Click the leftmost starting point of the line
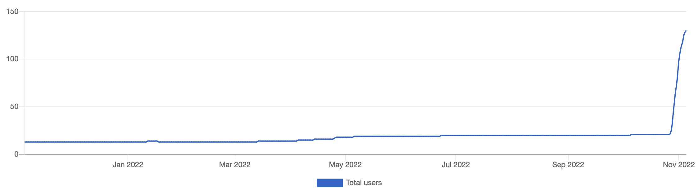The height and width of the screenshot is (195, 698). 25,142
